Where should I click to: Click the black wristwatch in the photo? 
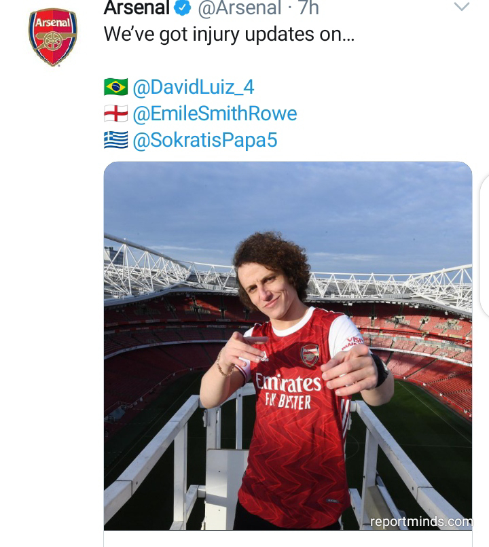(379, 370)
